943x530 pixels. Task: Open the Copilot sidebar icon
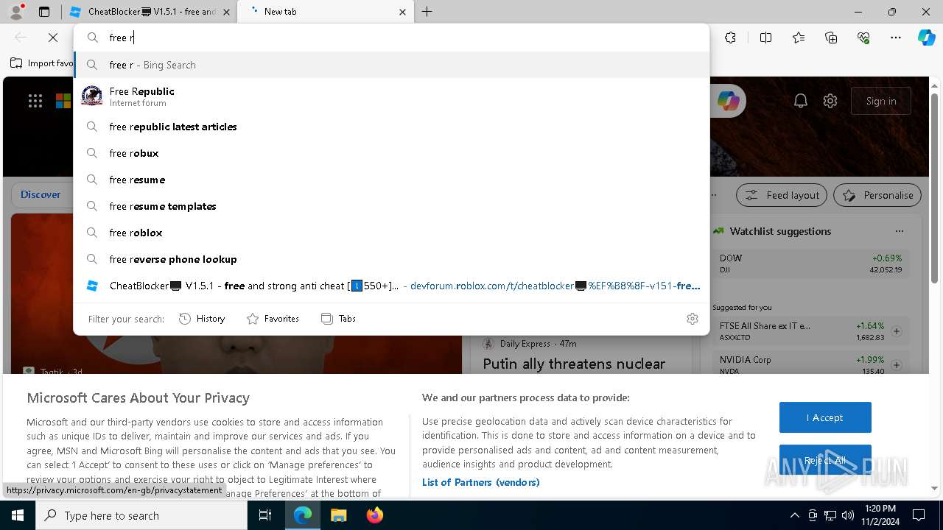click(926, 38)
